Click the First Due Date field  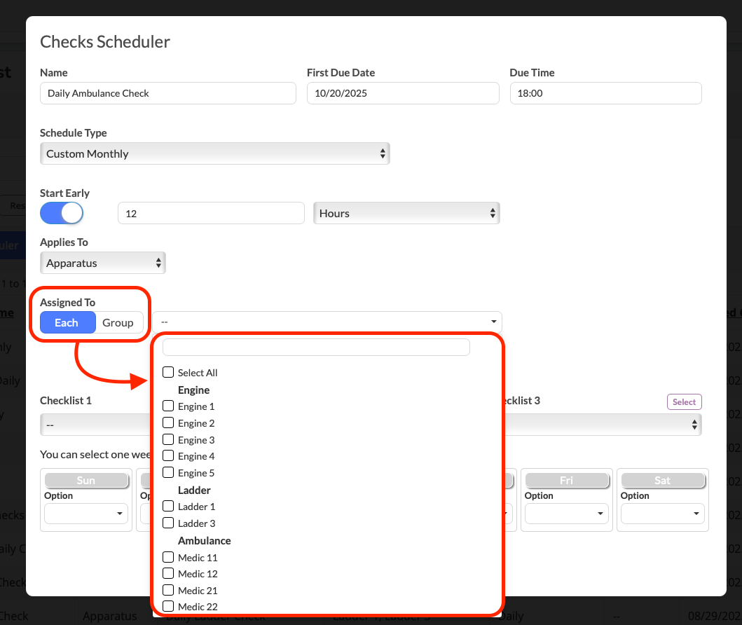coord(403,93)
